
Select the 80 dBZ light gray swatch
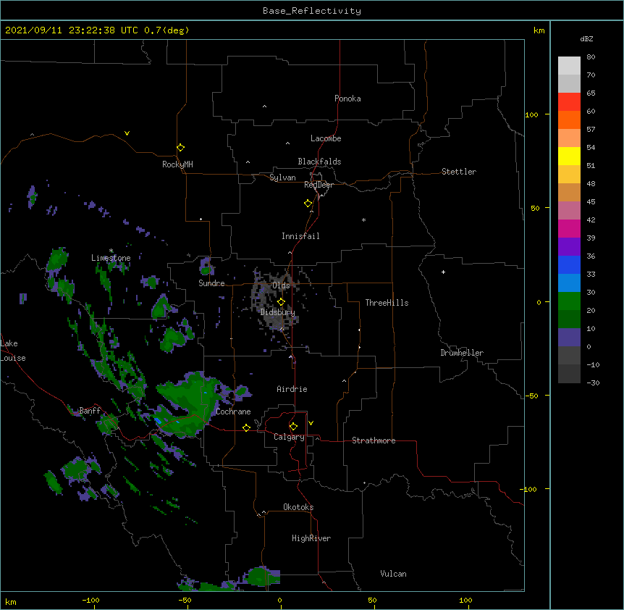click(x=569, y=66)
